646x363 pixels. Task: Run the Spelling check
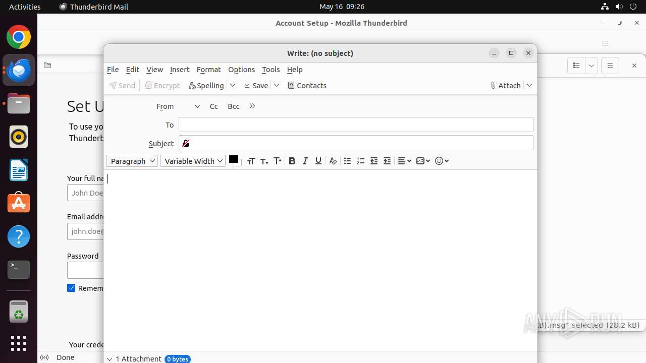(206, 85)
